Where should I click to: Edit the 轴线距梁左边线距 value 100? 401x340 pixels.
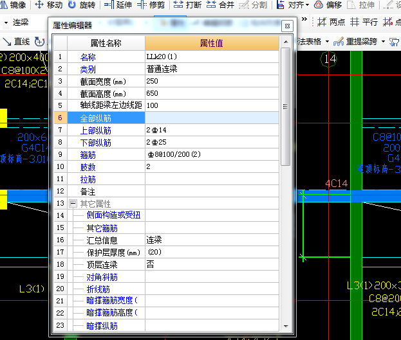coord(212,105)
